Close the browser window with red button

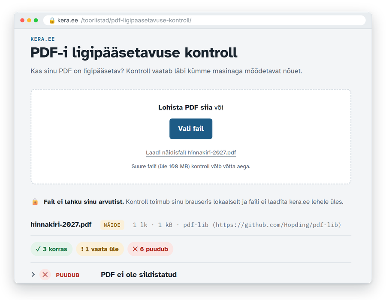(22, 20)
